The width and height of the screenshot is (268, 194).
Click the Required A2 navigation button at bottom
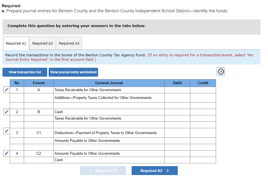[x=155, y=171]
